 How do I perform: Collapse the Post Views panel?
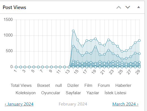coord(139,7)
